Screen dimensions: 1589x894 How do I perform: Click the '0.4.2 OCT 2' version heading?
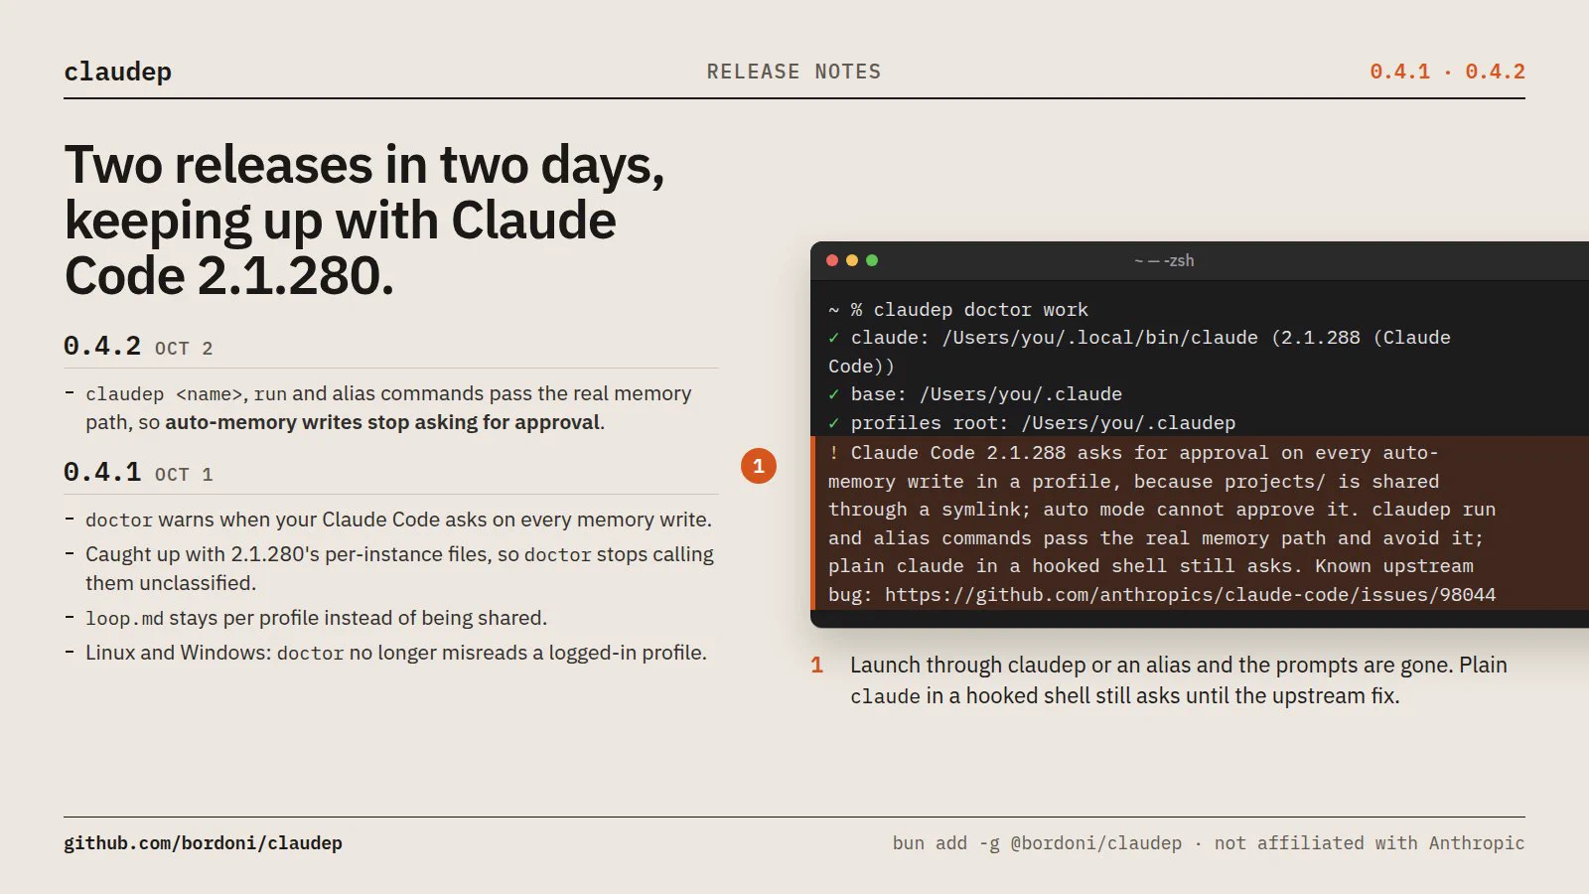[x=138, y=347]
